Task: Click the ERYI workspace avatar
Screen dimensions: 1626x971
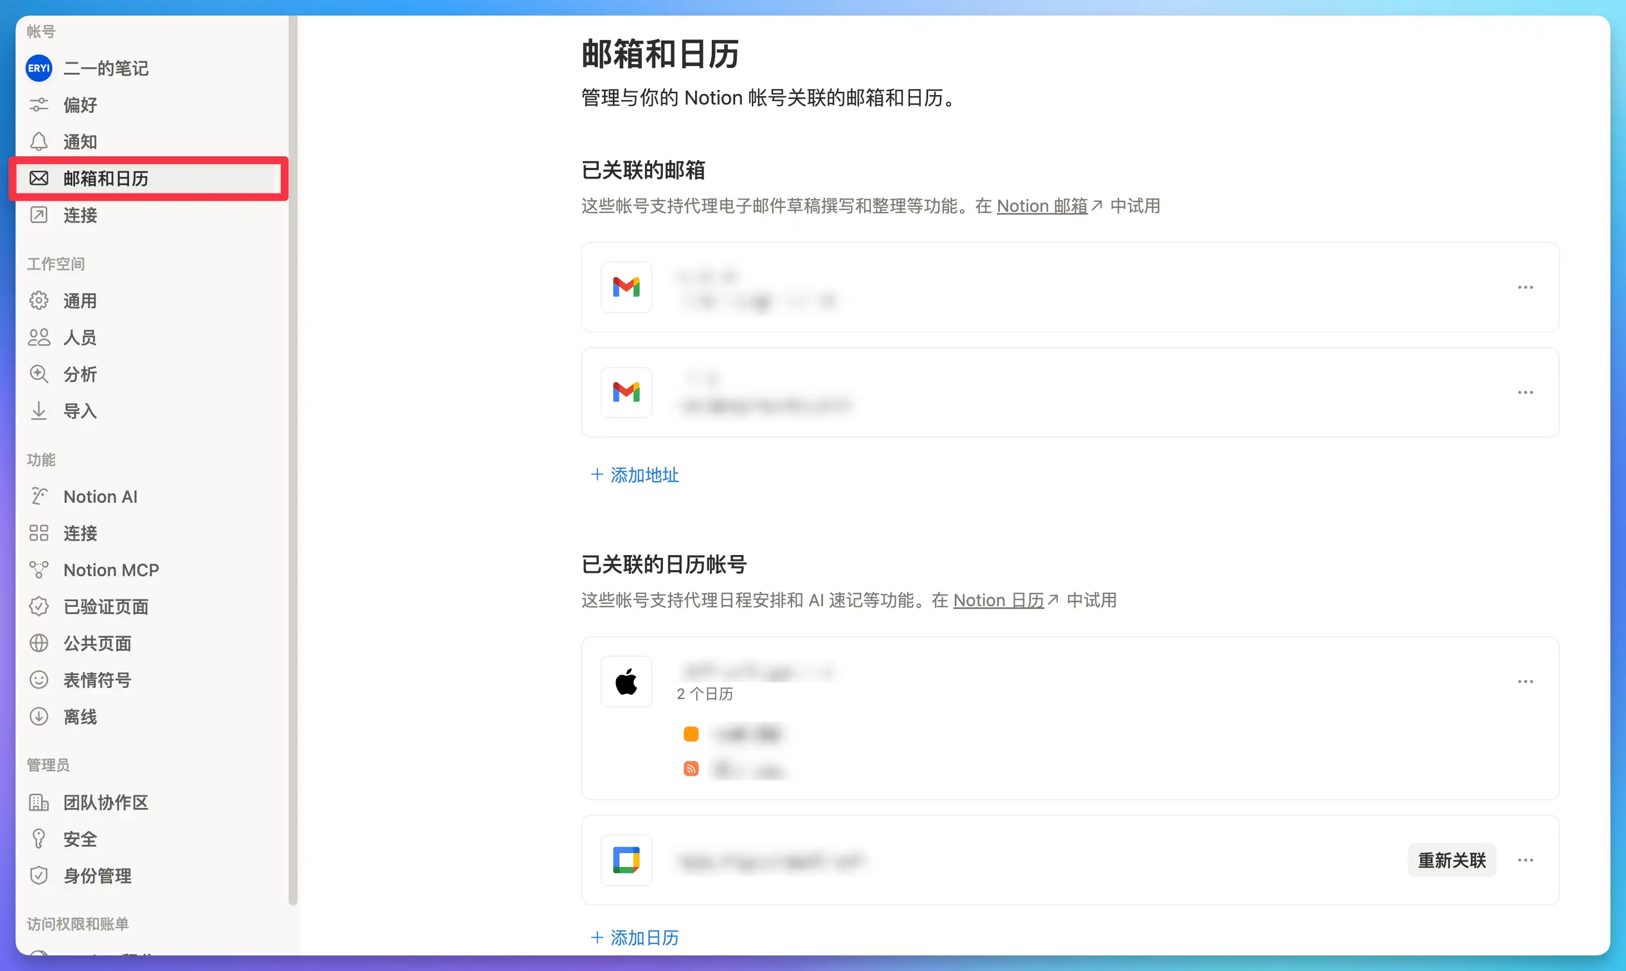Action: coord(38,67)
